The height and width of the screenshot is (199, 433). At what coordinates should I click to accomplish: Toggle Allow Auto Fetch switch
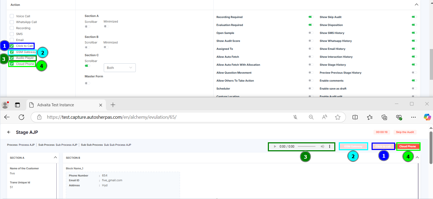point(311,57)
